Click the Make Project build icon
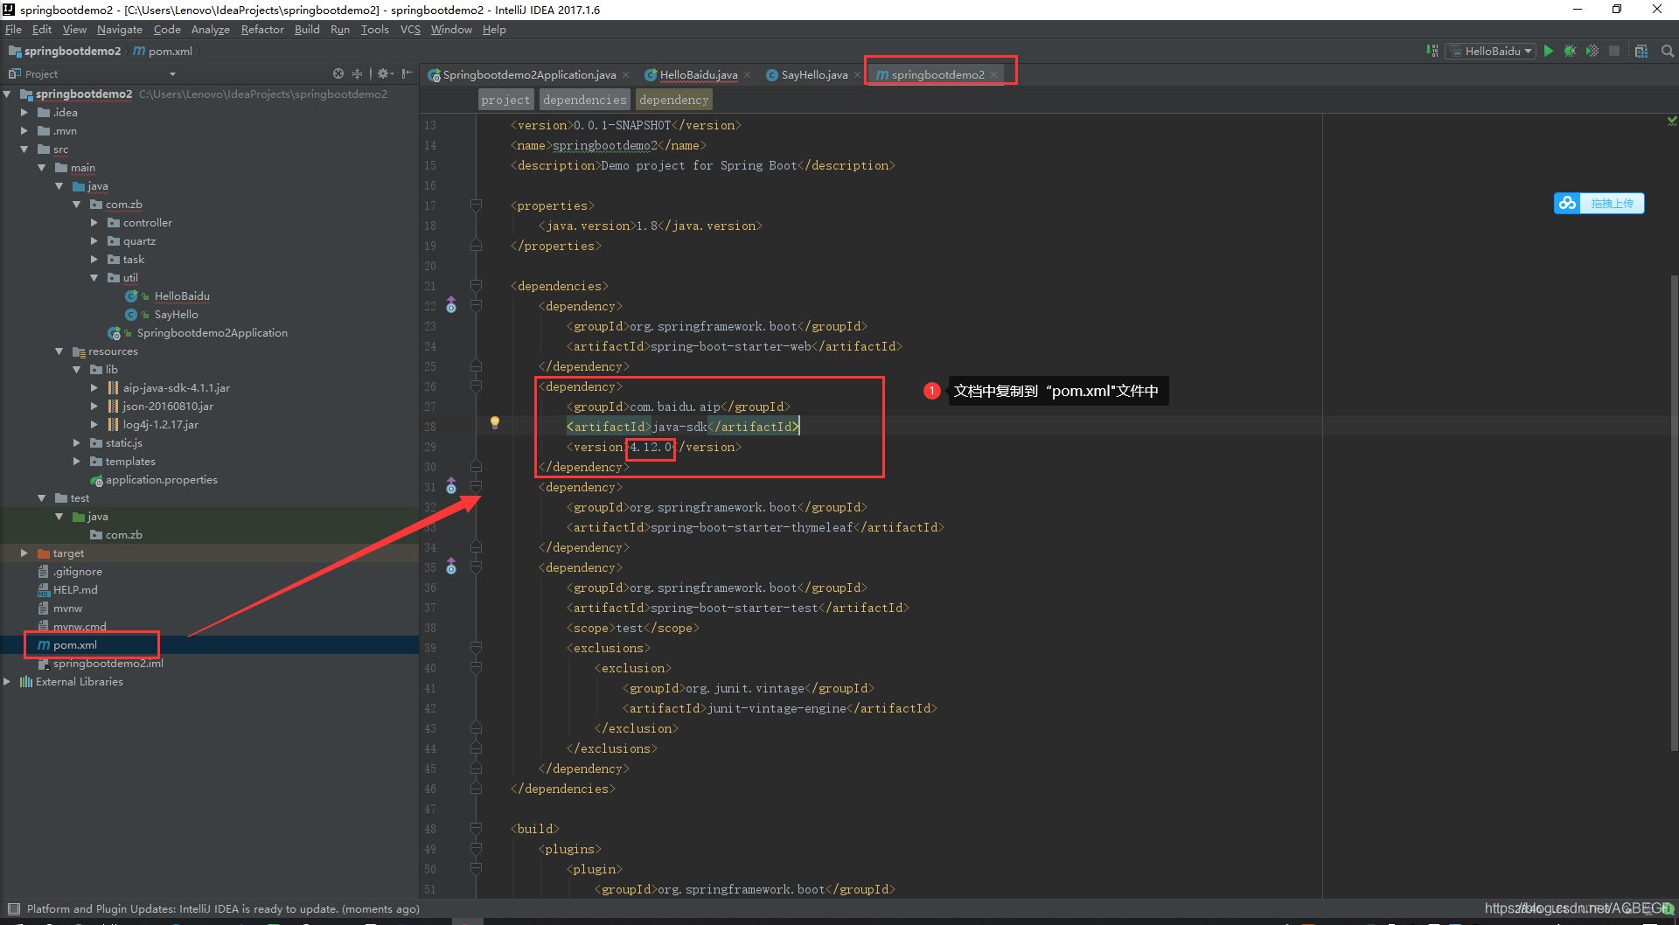The height and width of the screenshot is (925, 1679). [1432, 52]
